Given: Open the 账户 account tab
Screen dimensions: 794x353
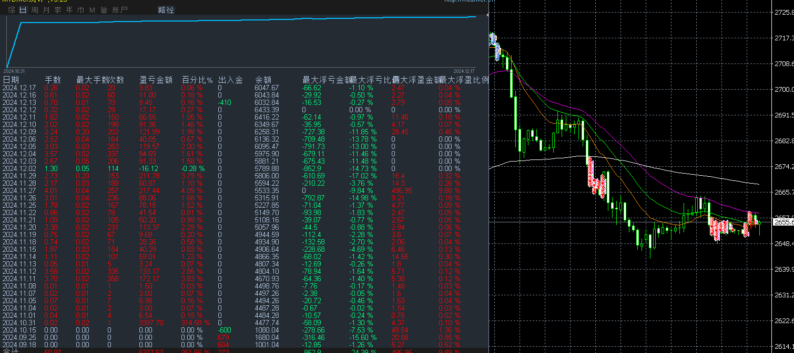Looking at the screenshot, I should (120, 10).
